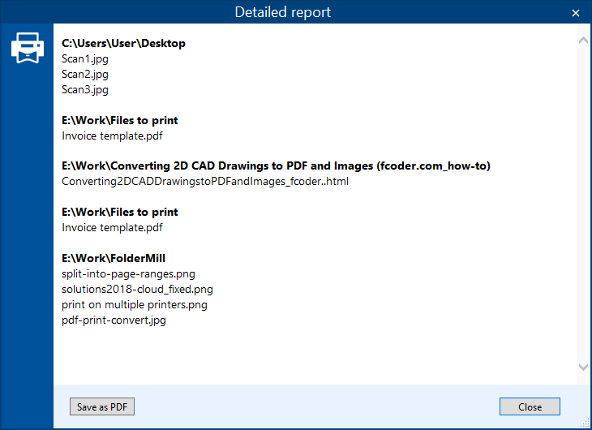Select the Scan1.jpg entry

pyautogui.click(x=85, y=58)
